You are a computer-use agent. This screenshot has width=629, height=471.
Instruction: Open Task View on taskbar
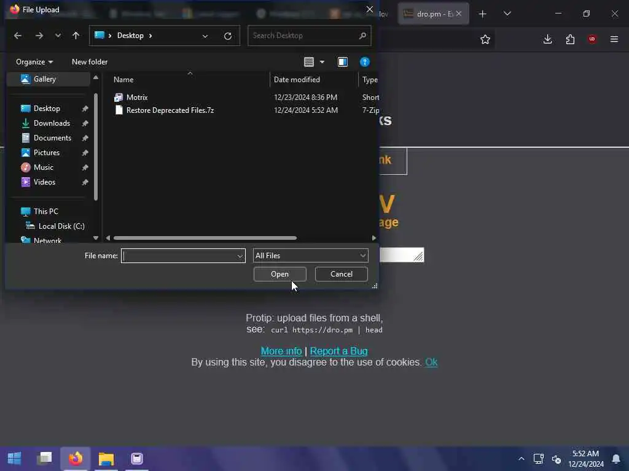pos(44,458)
